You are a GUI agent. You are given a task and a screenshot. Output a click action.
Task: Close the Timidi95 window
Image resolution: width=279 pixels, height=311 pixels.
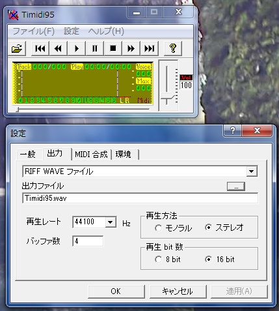[178, 12]
